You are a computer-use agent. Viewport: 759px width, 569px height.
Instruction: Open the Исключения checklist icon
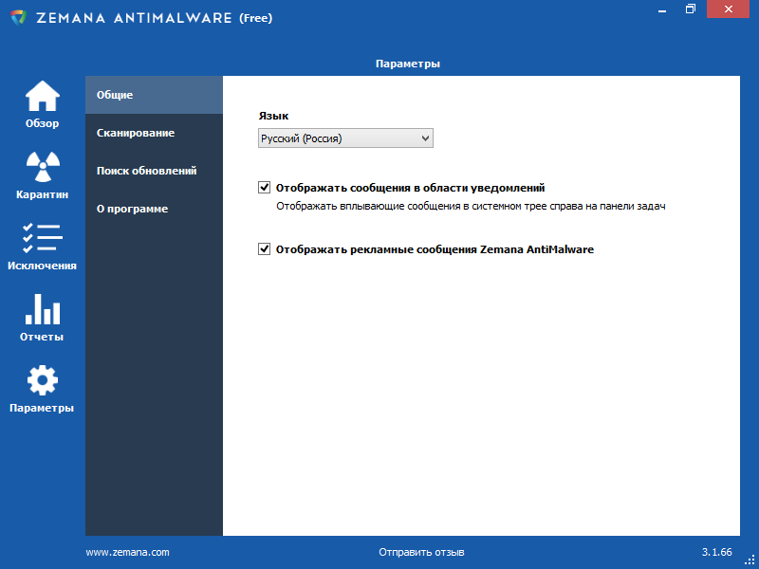pyautogui.click(x=42, y=238)
